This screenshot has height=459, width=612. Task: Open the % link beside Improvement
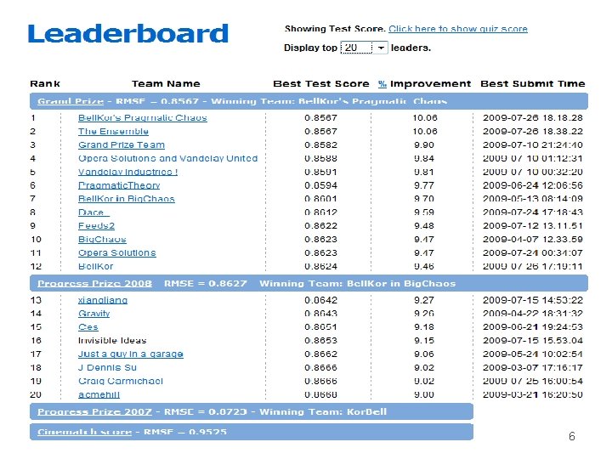tap(382, 83)
